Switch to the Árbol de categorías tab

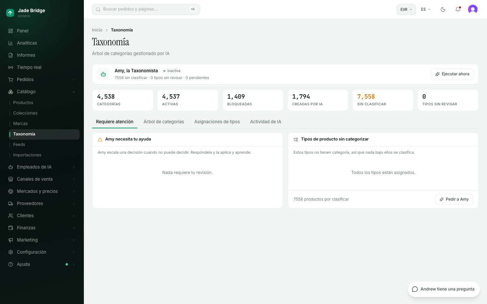point(164,122)
